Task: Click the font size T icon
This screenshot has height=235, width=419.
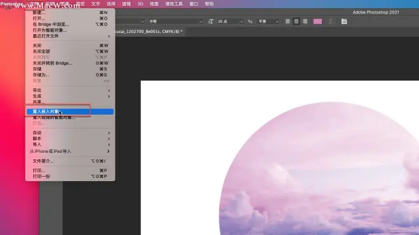Action: coord(211,22)
